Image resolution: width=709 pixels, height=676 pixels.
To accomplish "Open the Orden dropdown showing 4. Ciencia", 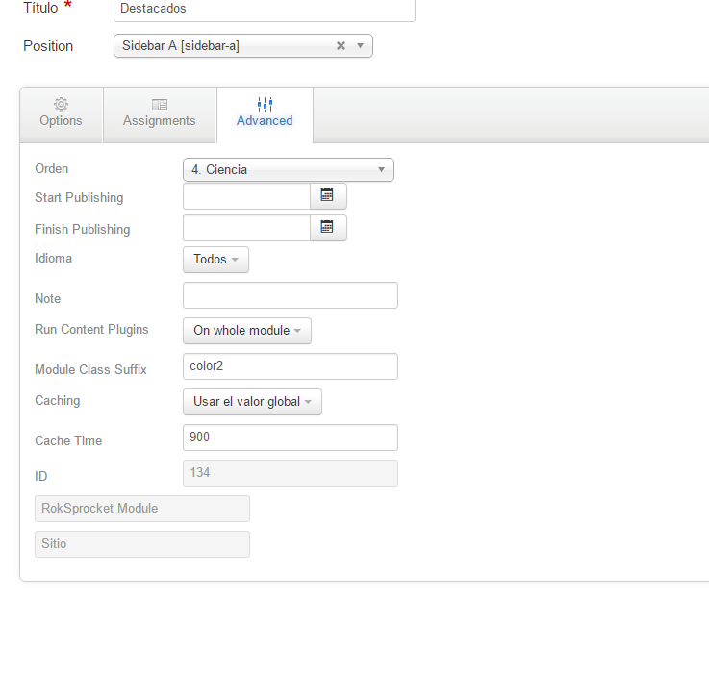I will (289, 170).
